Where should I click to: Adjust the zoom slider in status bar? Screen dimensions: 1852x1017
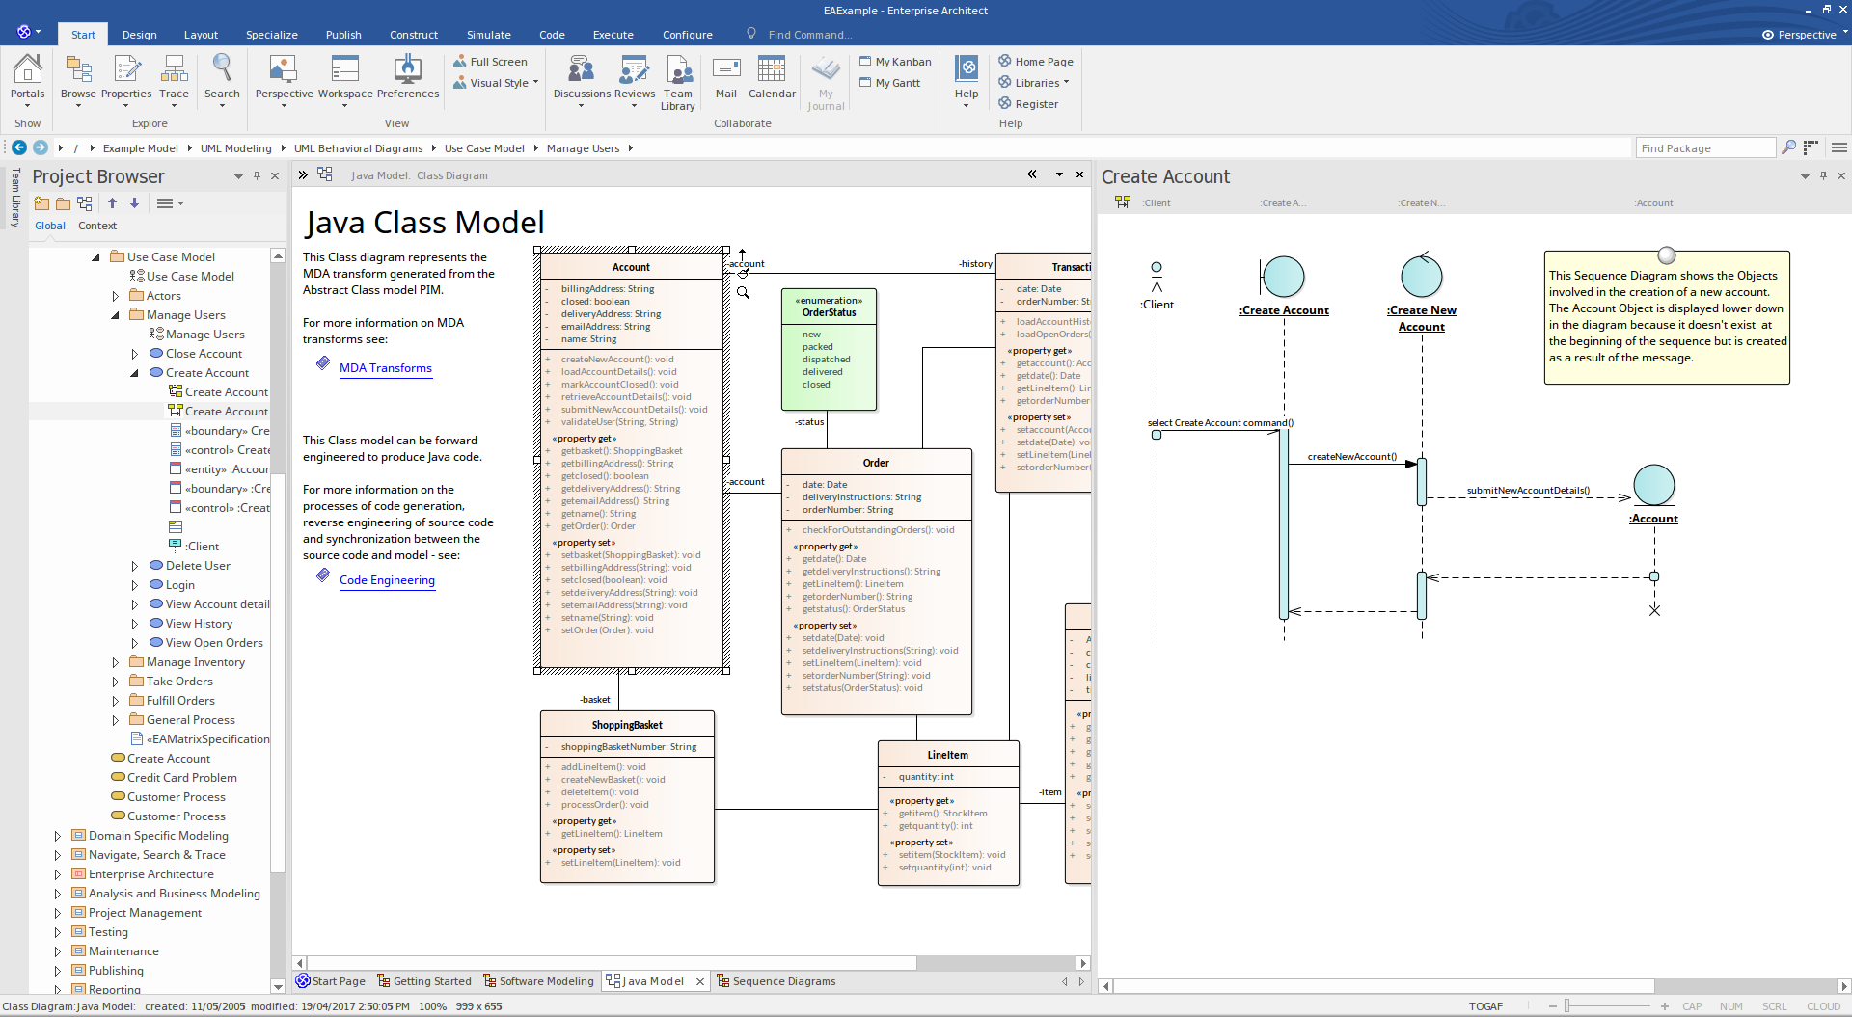(x=1567, y=1006)
